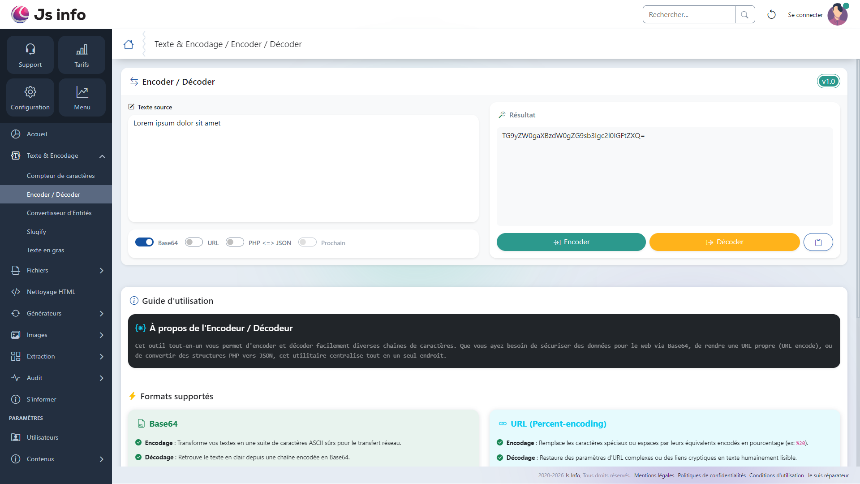This screenshot has width=860, height=484.
Task: Click the S'informer info icon
Action: pos(16,399)
